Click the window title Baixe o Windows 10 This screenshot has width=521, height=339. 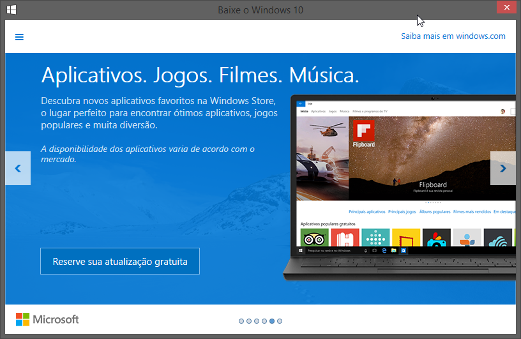point(260,10)
